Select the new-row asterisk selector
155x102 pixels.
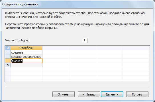click(x=8, y=65)
